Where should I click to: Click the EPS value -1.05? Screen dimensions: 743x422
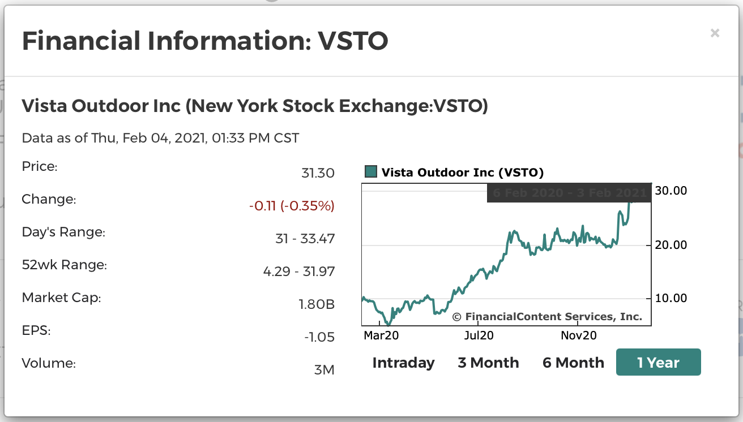tap(319, 337)
